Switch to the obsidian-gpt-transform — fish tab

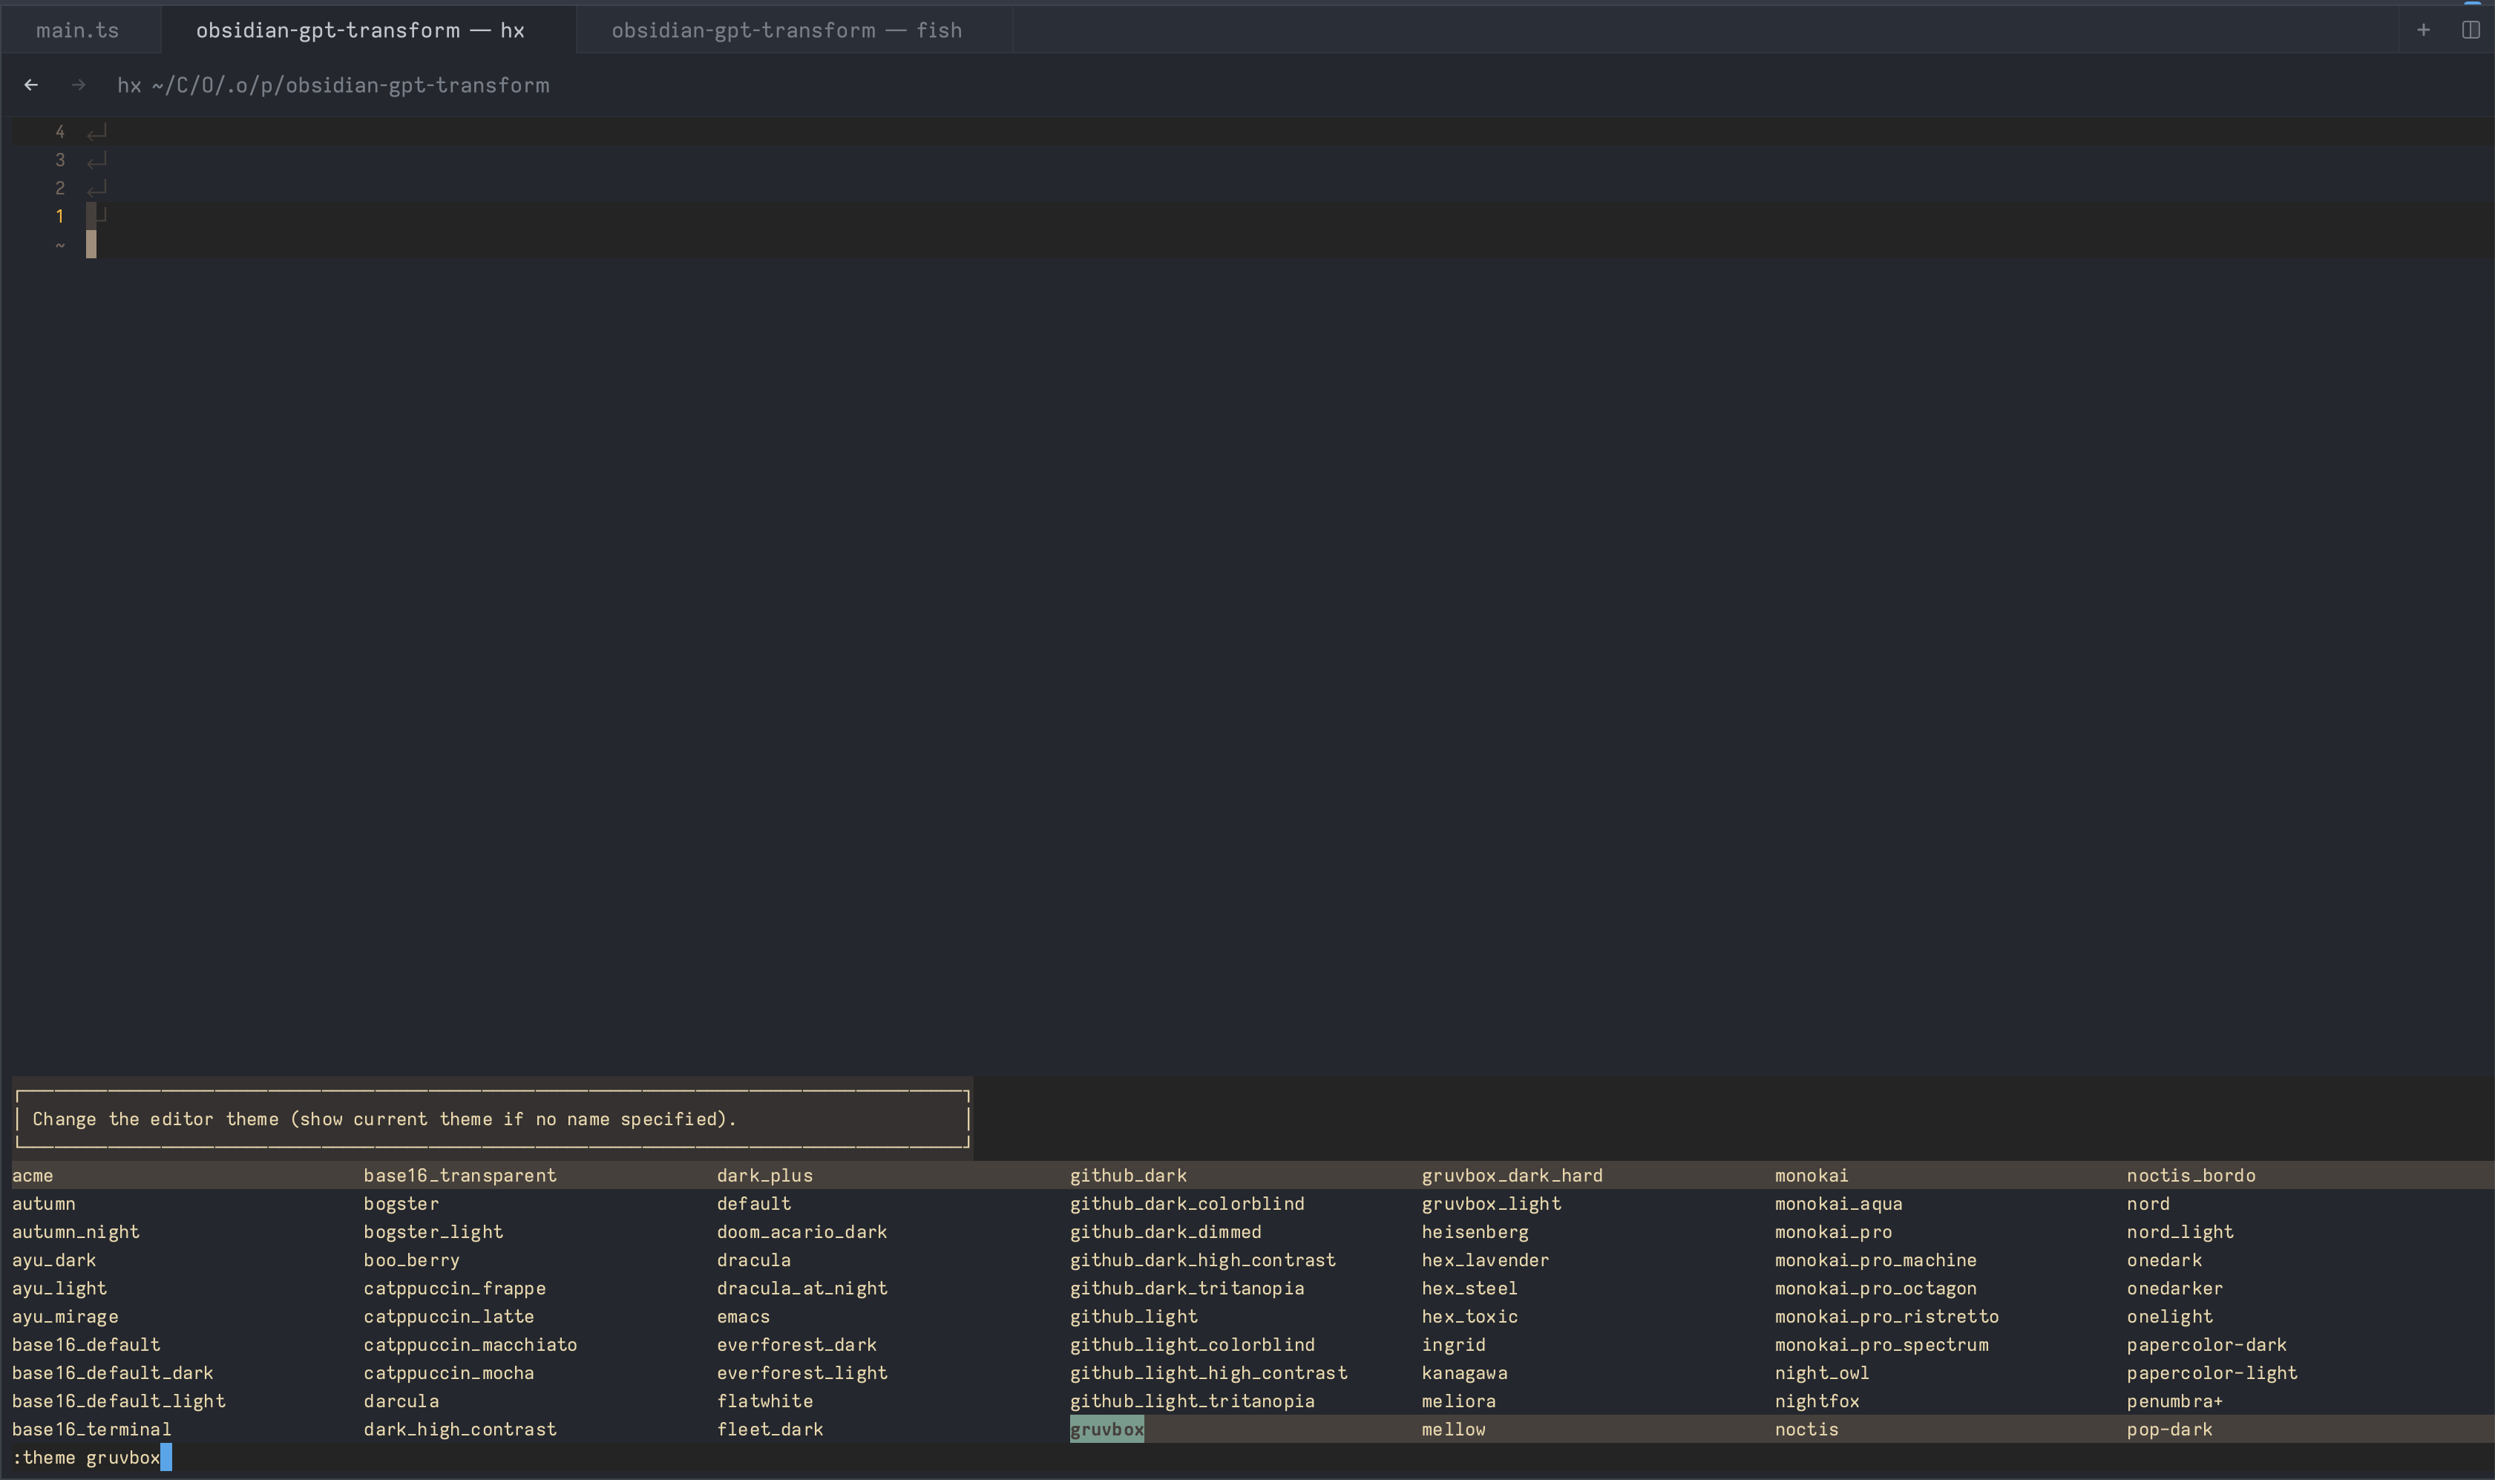[x=787, y=29]
